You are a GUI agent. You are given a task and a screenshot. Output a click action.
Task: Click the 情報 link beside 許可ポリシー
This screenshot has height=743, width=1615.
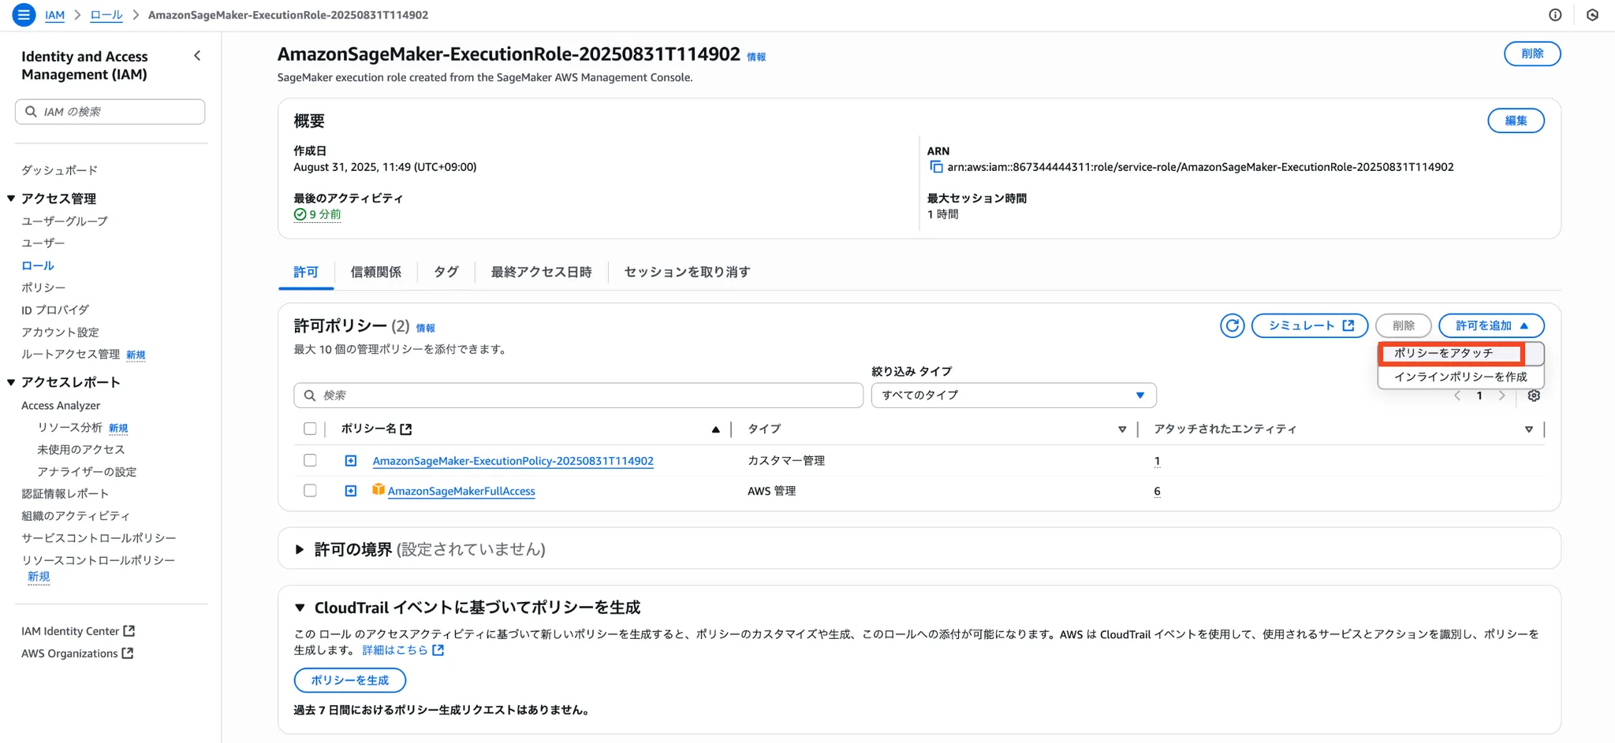425,328
